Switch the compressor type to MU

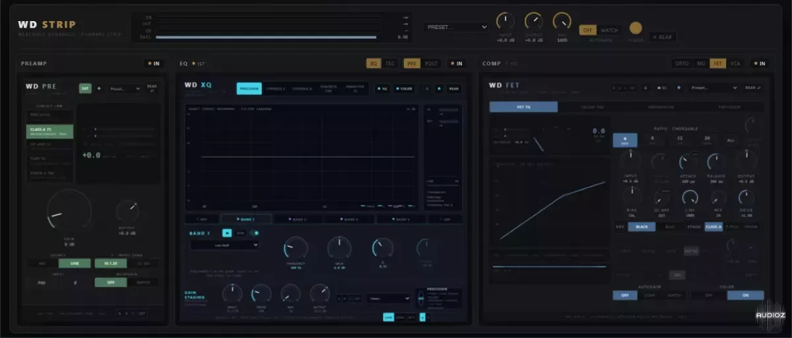(x=700, y=63)
